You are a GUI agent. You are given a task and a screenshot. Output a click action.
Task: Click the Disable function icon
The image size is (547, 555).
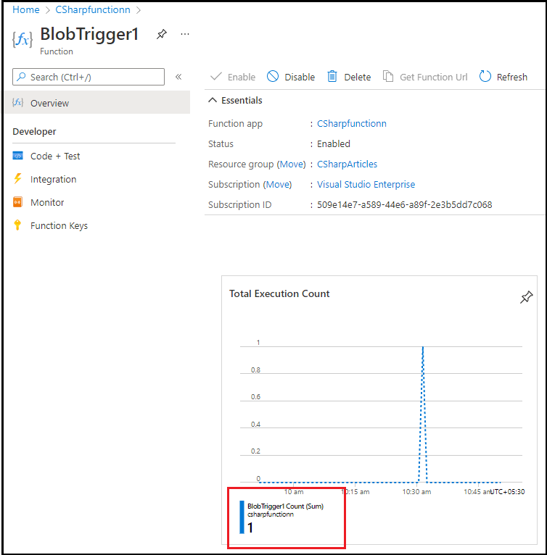(x=273, y=76)
